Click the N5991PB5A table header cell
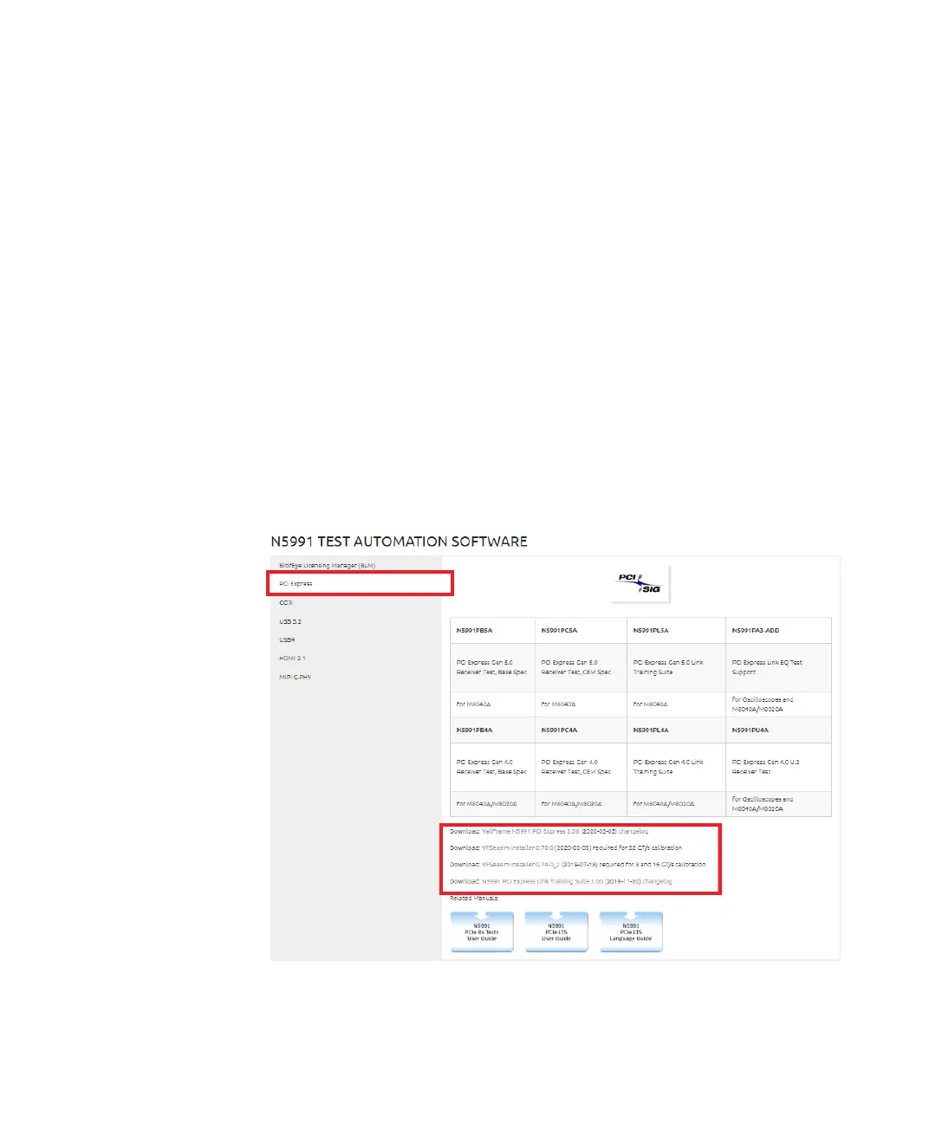The image size is (936, 1123). click(492, 631)
